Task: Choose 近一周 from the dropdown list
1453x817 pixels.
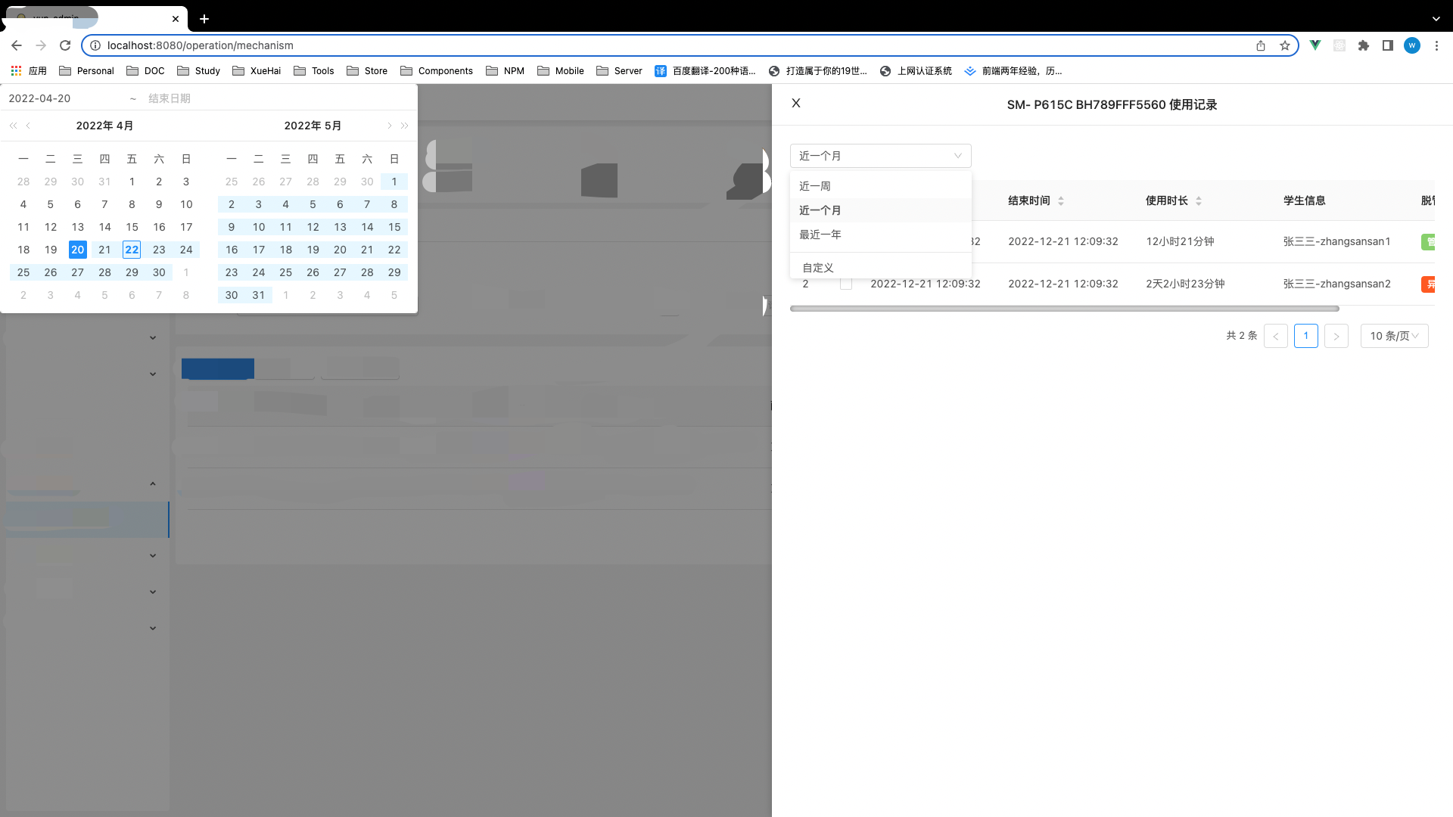Action: (x=815, y=186)
